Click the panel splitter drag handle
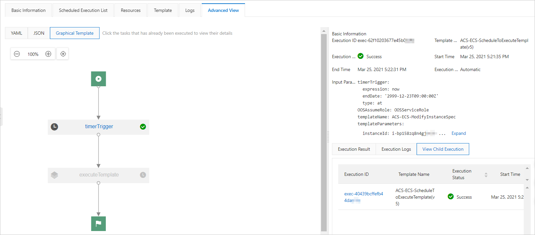 click(328, 137)
